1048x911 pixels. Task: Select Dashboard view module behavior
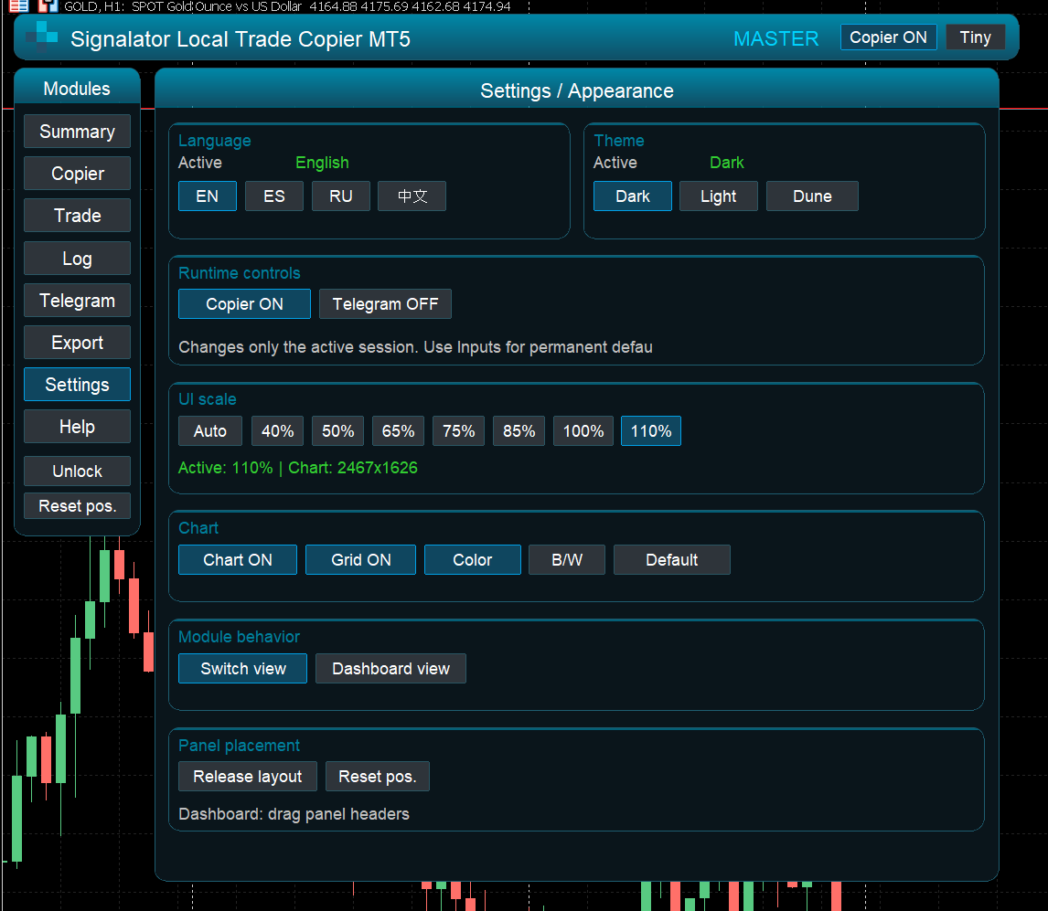point(390,669)
